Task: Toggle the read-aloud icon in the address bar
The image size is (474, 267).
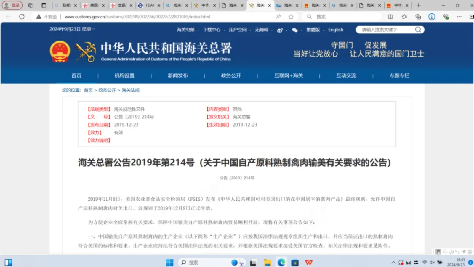Action: [x=278, y=17]
